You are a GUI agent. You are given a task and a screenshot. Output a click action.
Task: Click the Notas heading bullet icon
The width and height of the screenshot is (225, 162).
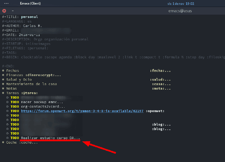3,88
